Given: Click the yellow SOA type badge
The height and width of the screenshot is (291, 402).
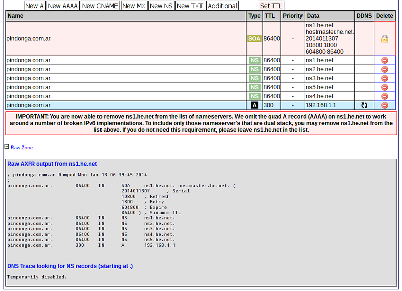Looking at the screenshot, I should 254,38.
